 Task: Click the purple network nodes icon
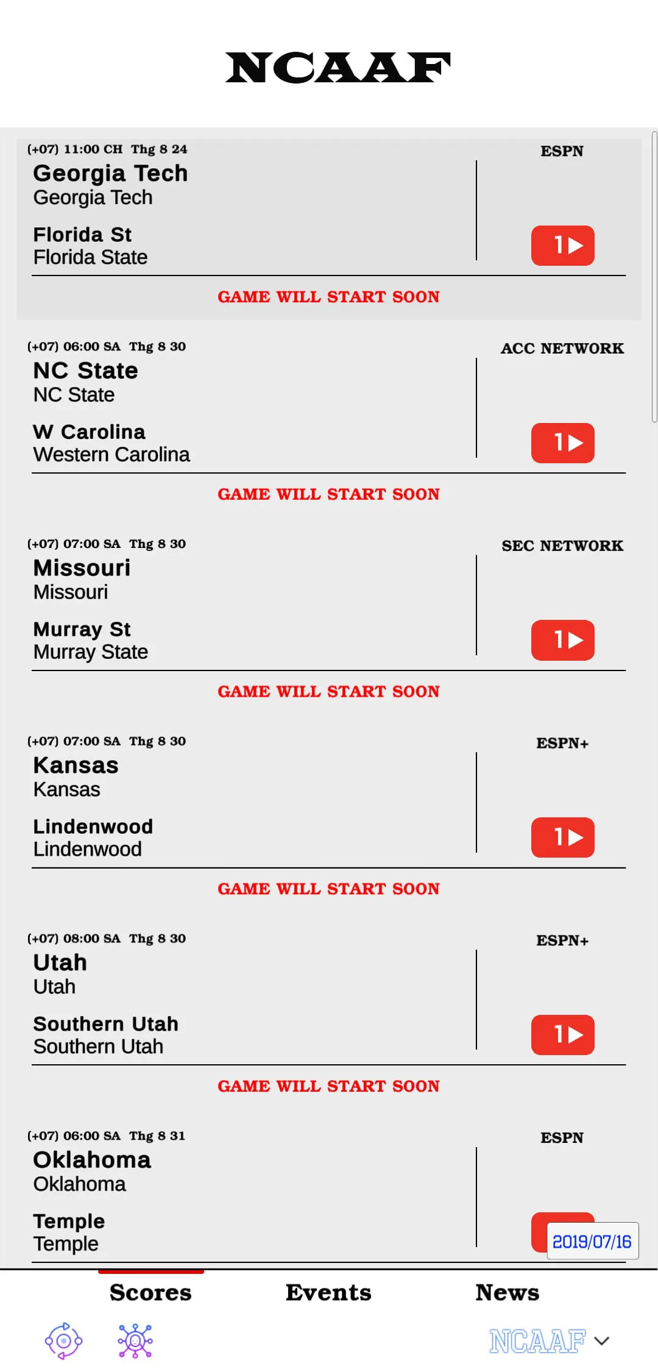(x=135, y=1340)
